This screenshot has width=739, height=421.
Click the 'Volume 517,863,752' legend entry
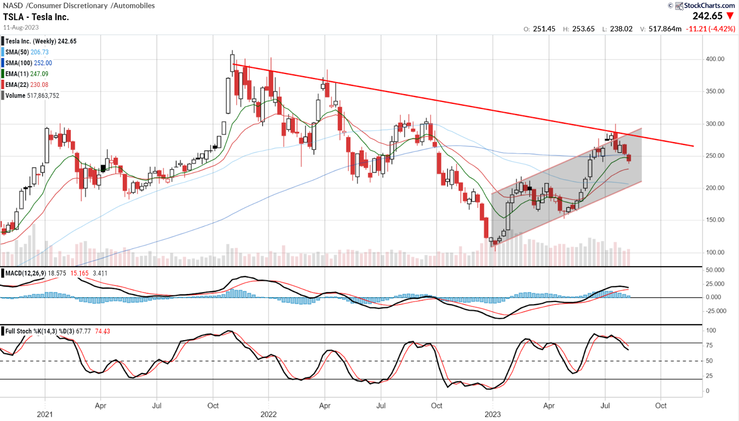point(32,96)
